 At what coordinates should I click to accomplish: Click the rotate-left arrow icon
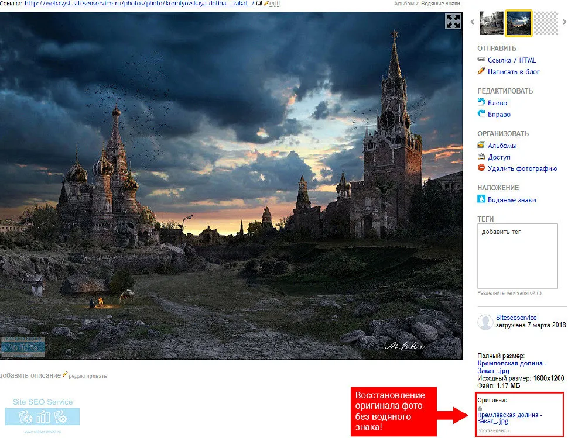point(481,102)
